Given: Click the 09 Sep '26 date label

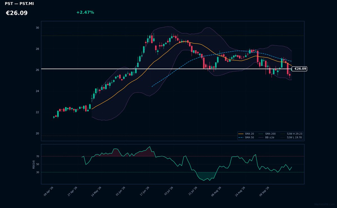Looking at the screenshot, I should 264,191.
